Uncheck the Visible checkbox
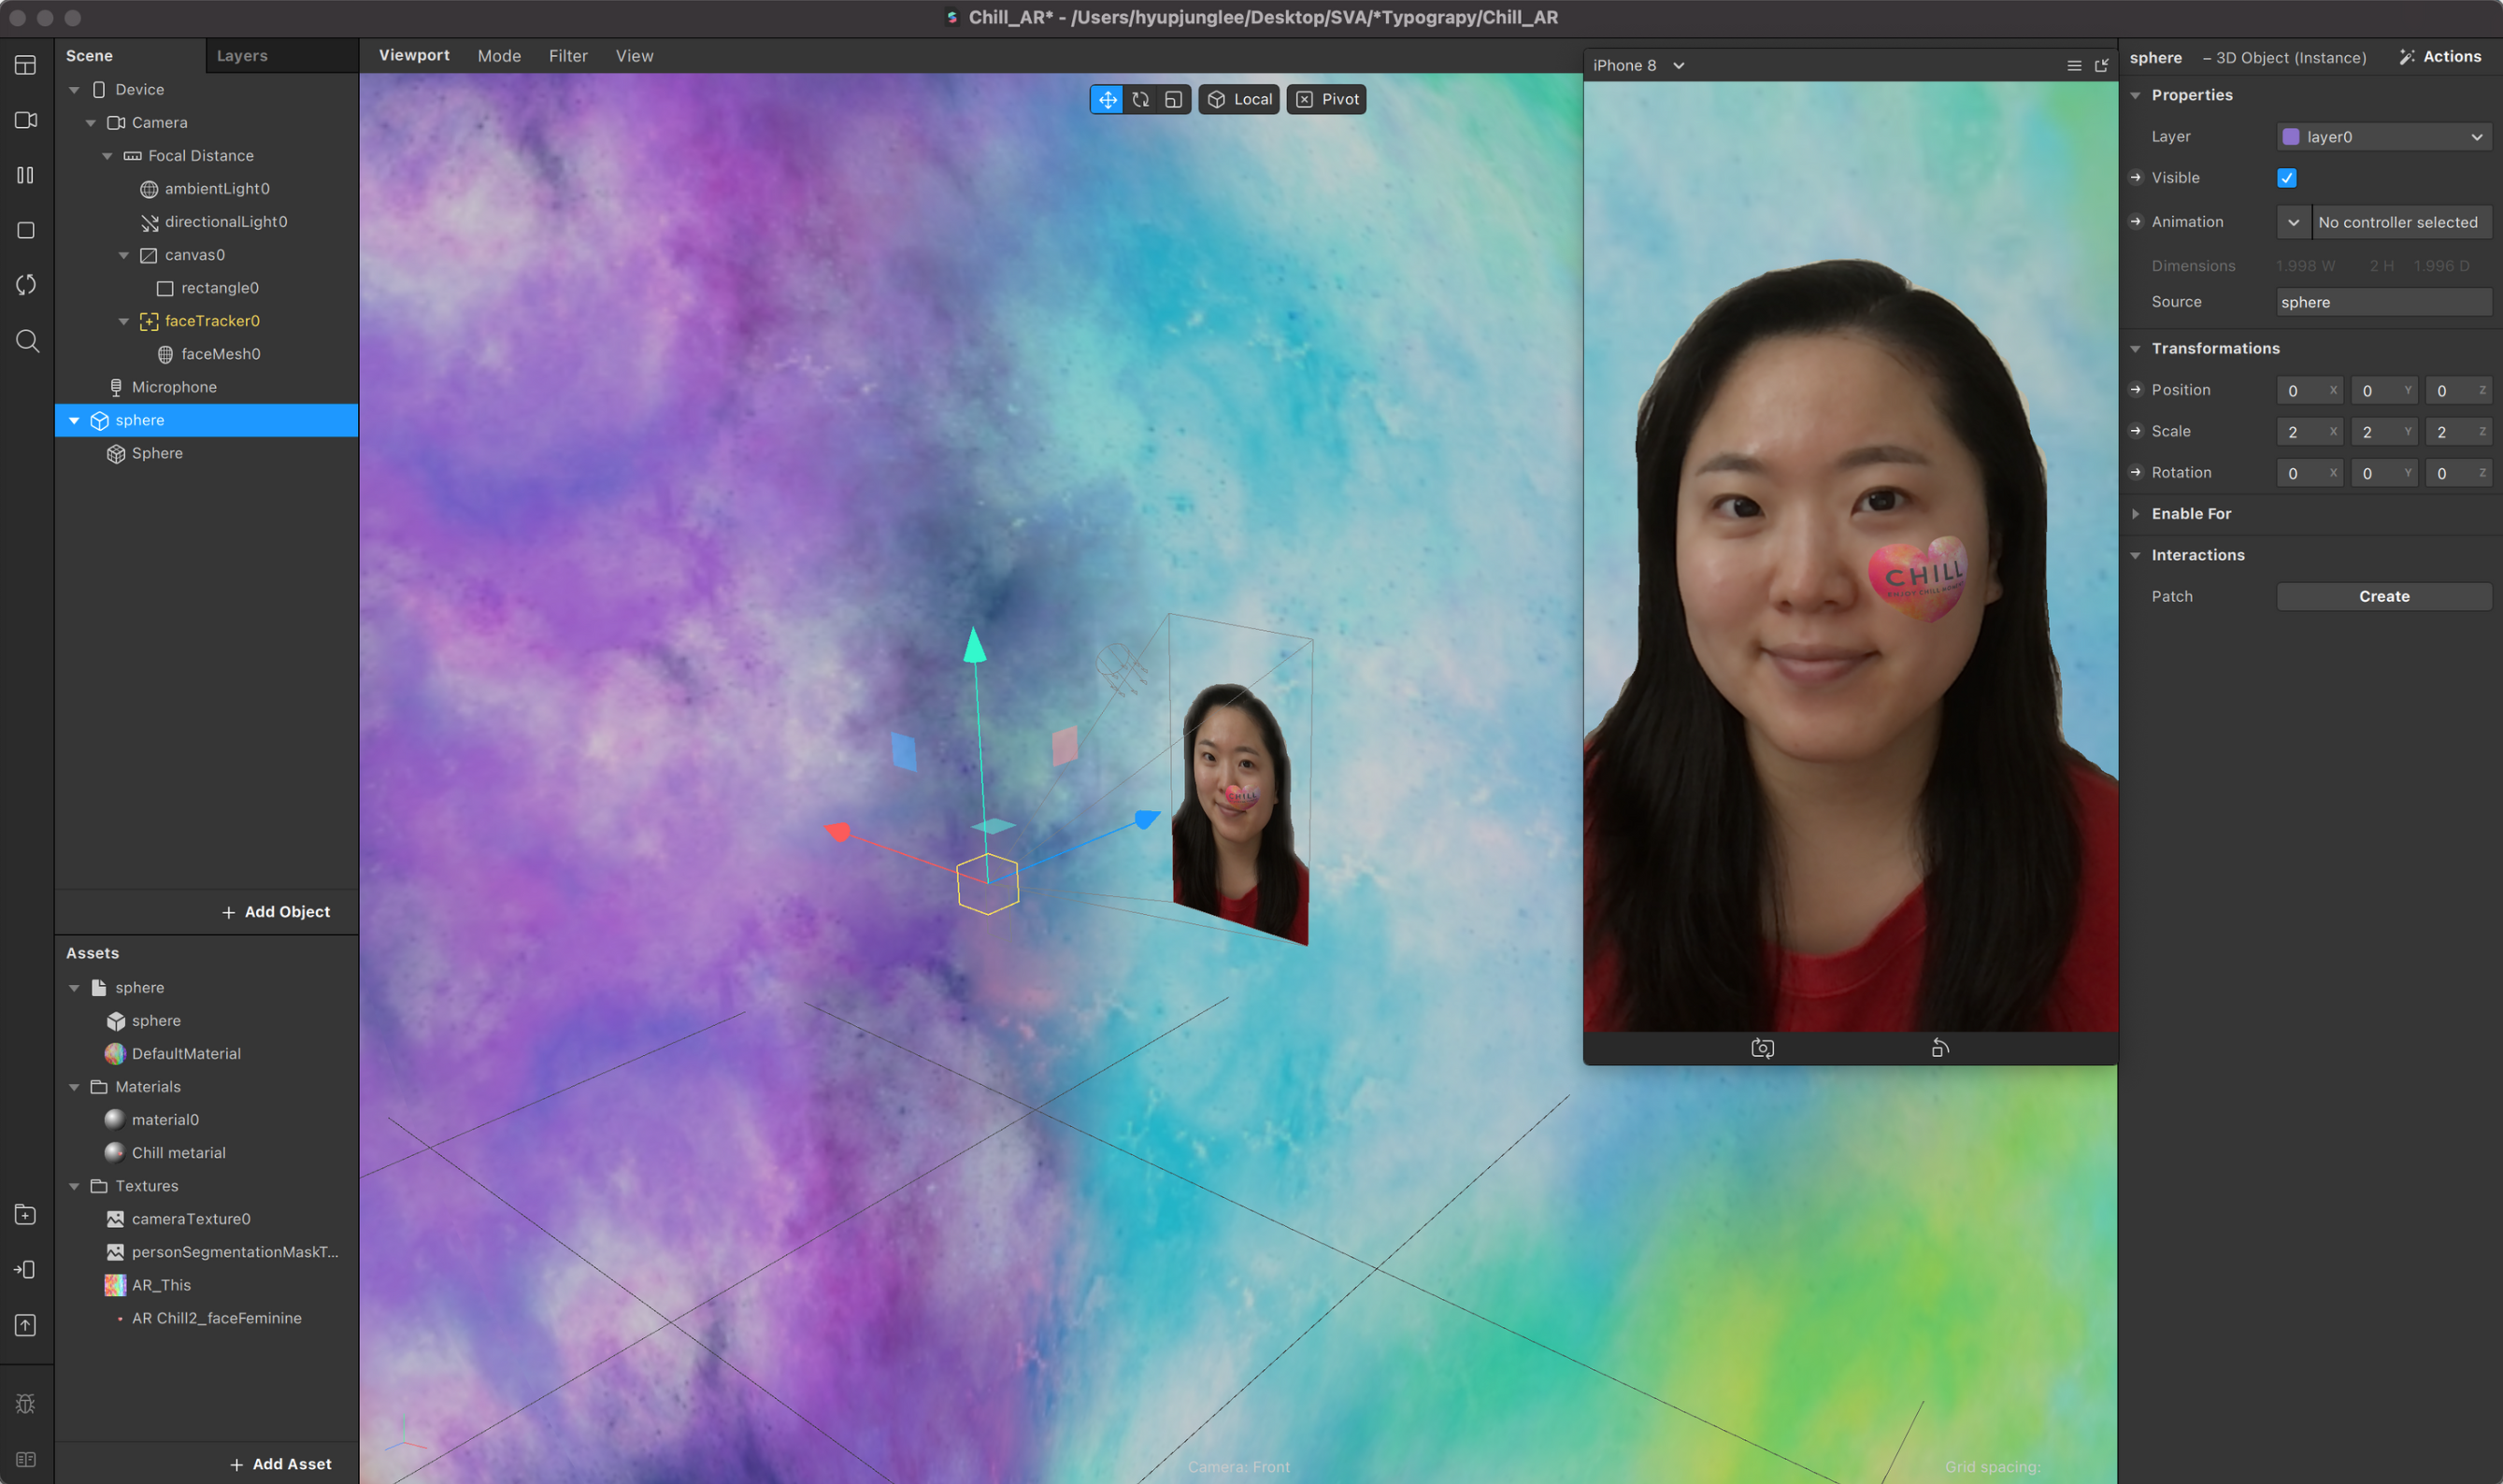This screenshot has width=2503, height=1484. pyautogui.click(x=2286, y=178)
